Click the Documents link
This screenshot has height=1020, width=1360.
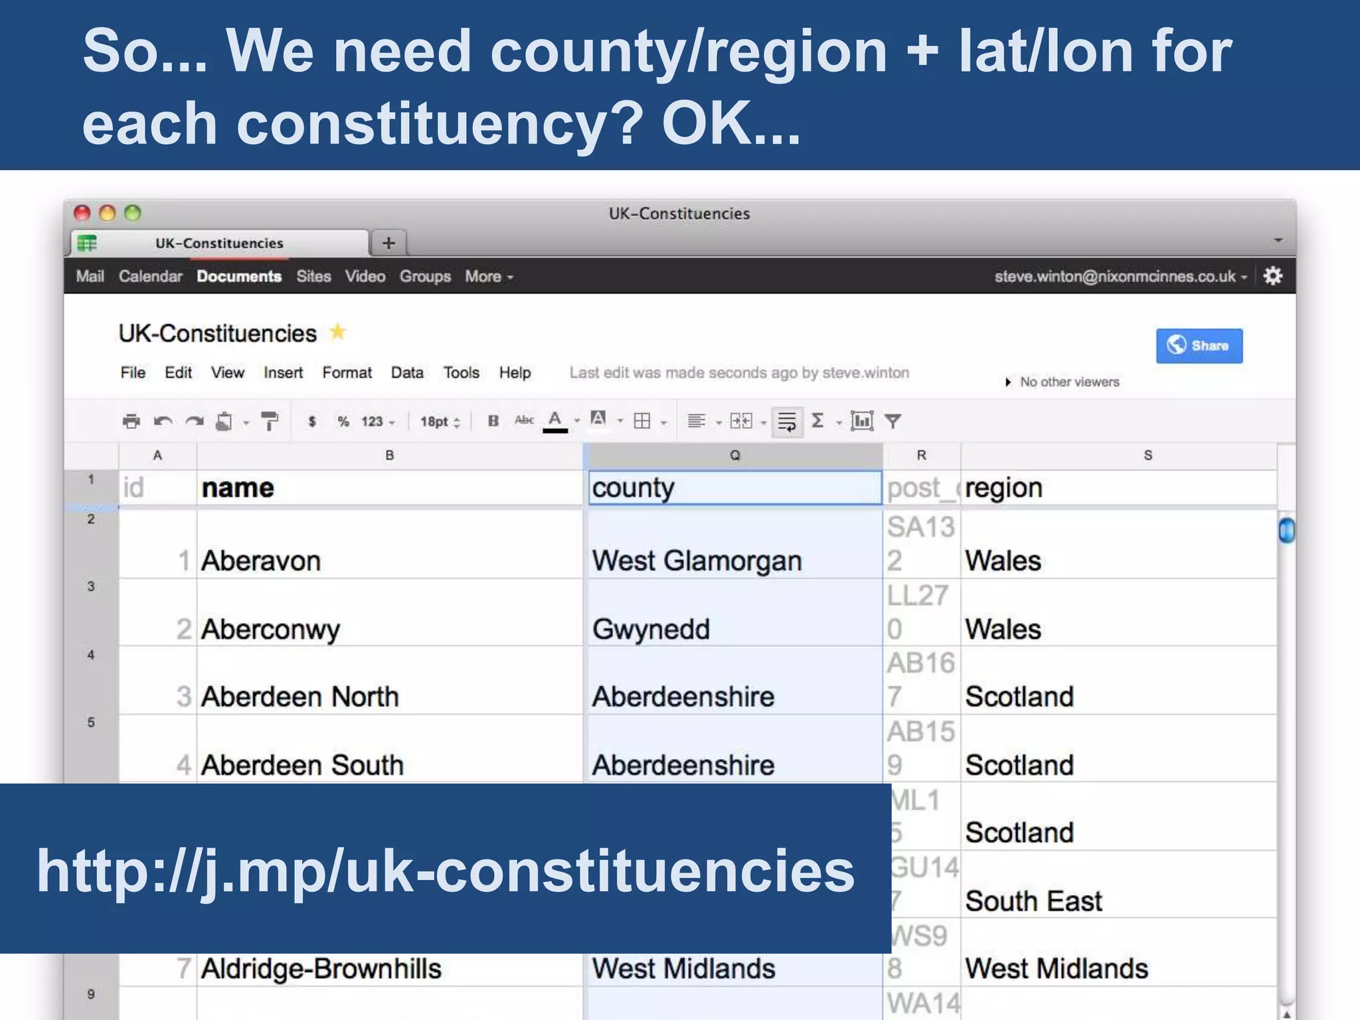(x=239, y=276)
